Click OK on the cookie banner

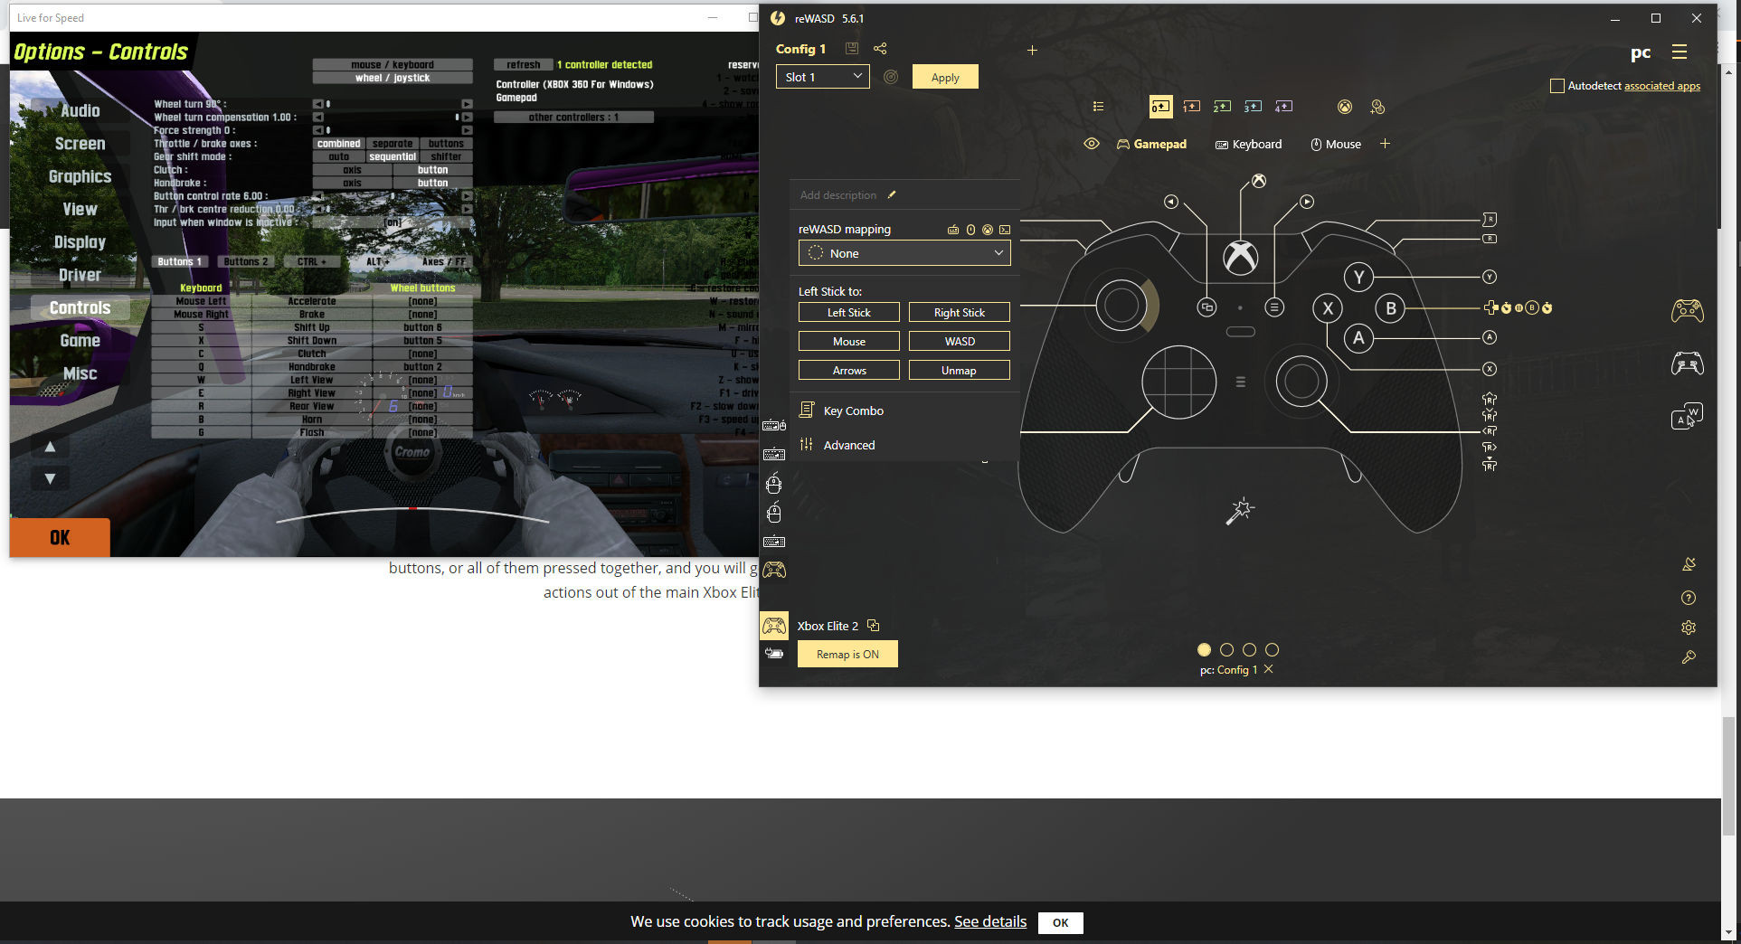pyautogui.click(x=1060, y=922)
